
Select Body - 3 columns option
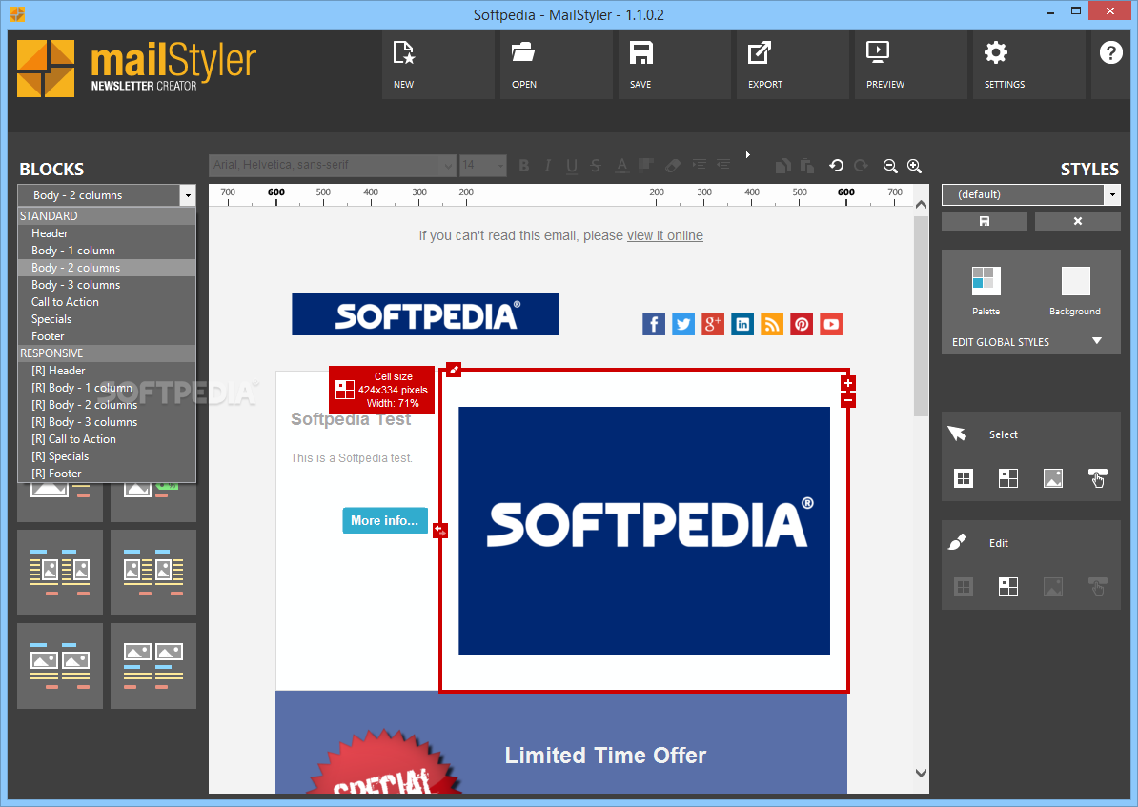pos(107,285)
